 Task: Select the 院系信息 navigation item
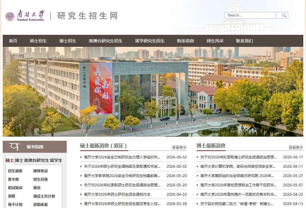(185, 41)
